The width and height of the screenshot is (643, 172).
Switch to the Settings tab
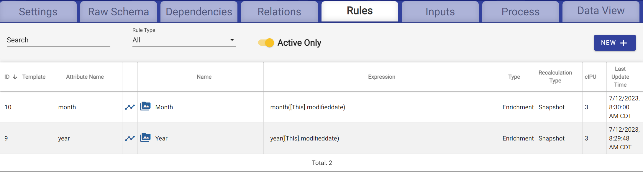tap(38, 12)
